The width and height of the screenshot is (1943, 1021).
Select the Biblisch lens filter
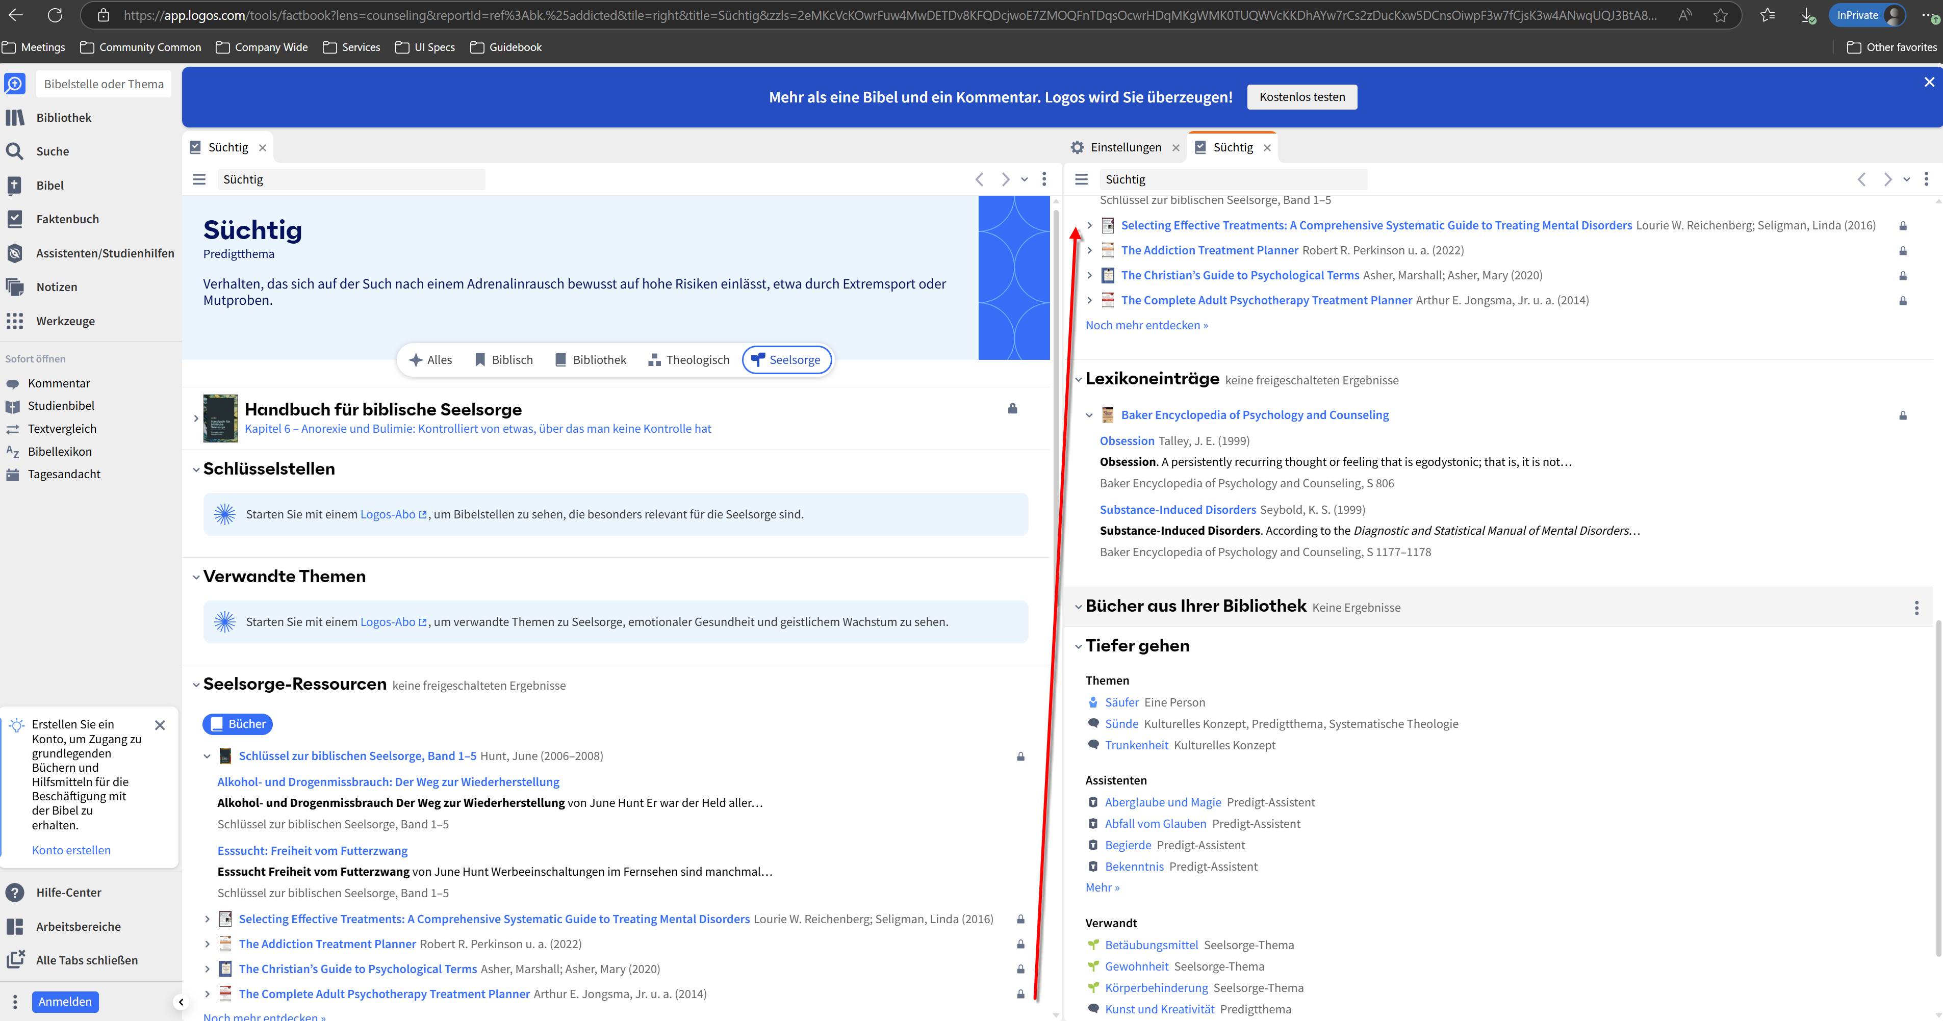(x=504, y=360)
